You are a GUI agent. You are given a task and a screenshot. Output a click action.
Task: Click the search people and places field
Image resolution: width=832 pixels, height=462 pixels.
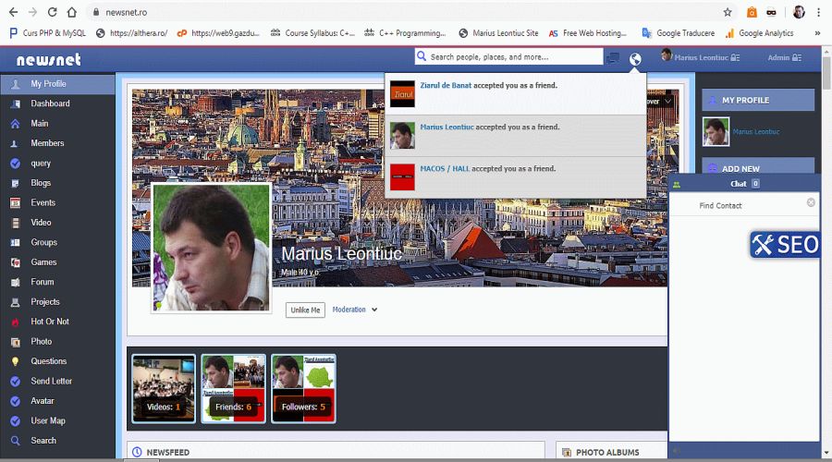[x=513, y=57]
